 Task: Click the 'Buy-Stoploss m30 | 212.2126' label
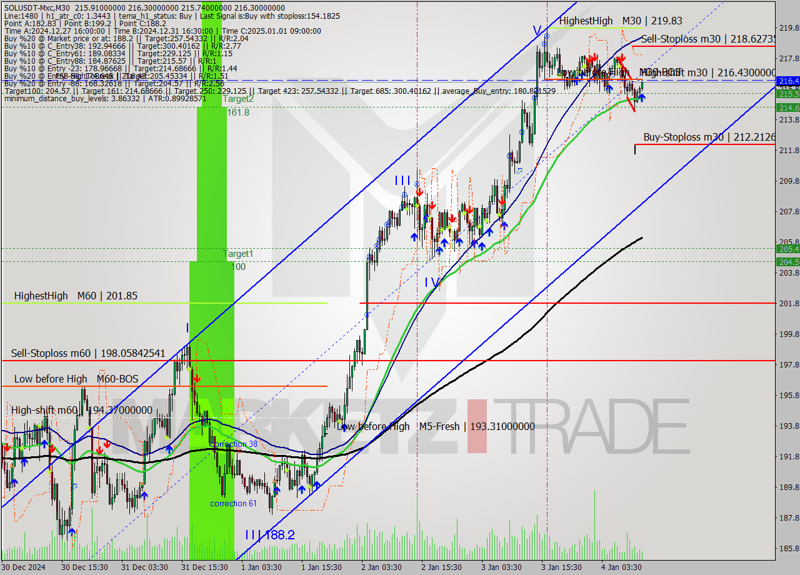pos(709,137)
